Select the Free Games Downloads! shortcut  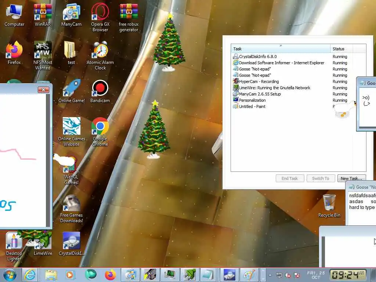(72, 209)
